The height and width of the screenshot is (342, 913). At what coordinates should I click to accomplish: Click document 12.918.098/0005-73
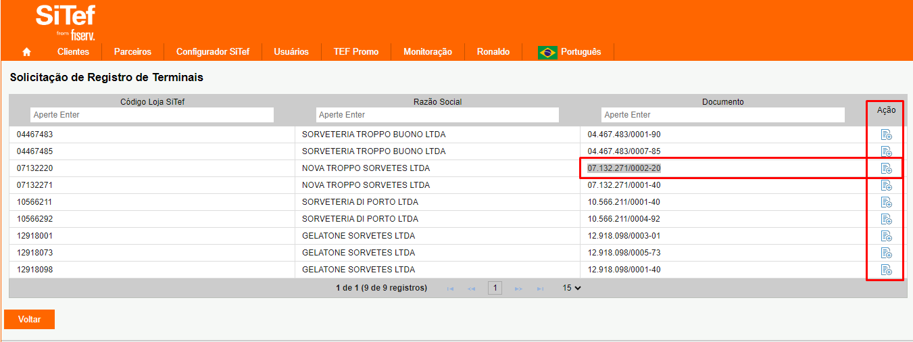pos(624,253)
